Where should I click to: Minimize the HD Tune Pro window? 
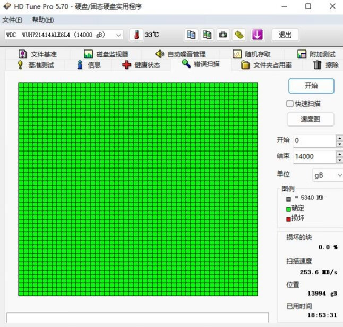coord(284,6)
